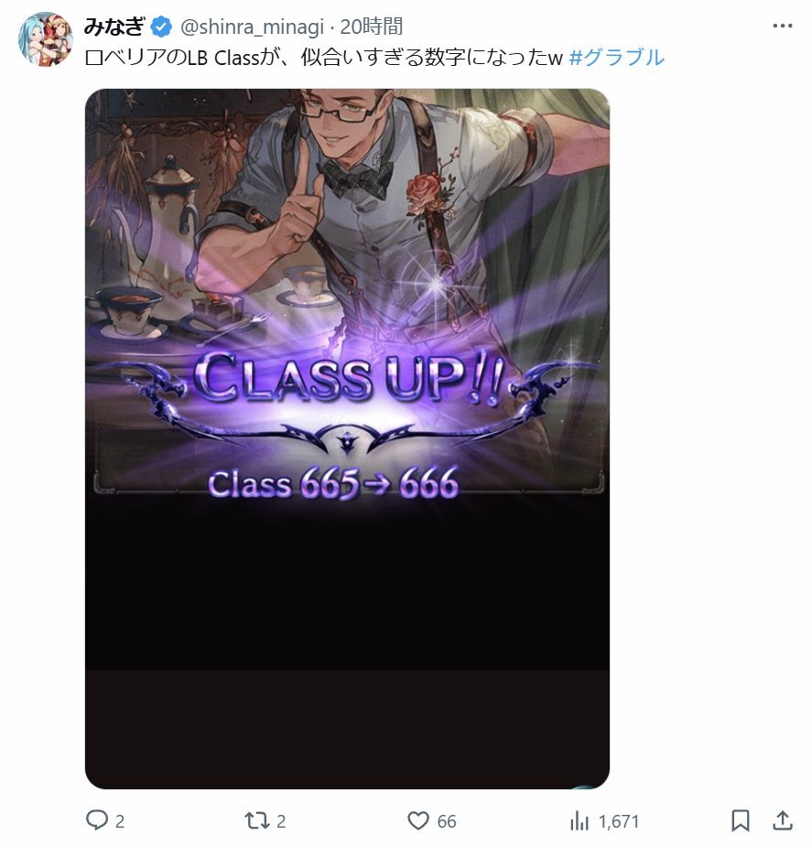Open the share post menu
The image size is (812, 846).
click(x=782, y=820)
